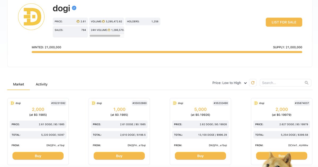The height and width of the screenshot is (167, 318).
Task: Buy the 2,000 dogi listing #35874037
Action: pyautogui.click(x=281, y=156)
